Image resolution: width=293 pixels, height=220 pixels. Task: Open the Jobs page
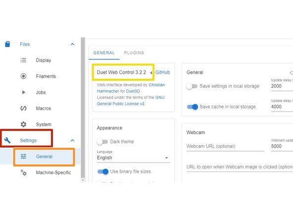pyautogui.click(x=41, y=92)
